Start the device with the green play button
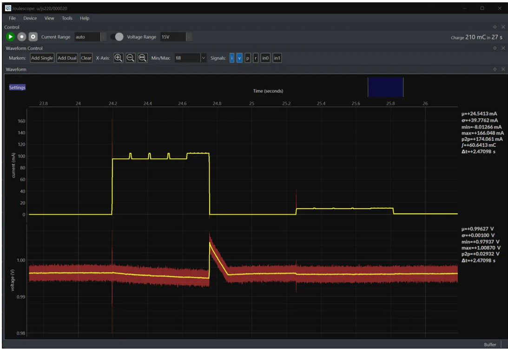 tap(10, 37)
